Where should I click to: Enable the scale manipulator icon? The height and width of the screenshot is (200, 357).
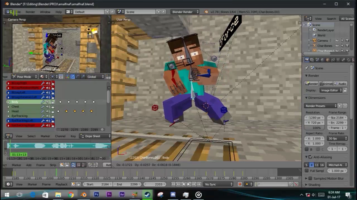[83, 77]
